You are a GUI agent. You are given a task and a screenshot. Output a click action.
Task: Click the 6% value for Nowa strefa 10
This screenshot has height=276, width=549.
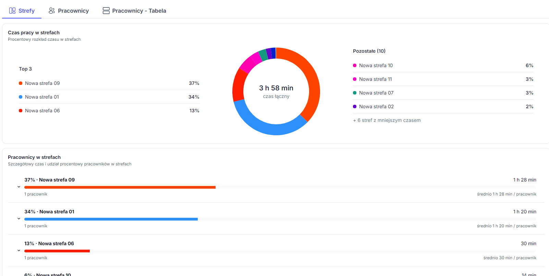529,65
